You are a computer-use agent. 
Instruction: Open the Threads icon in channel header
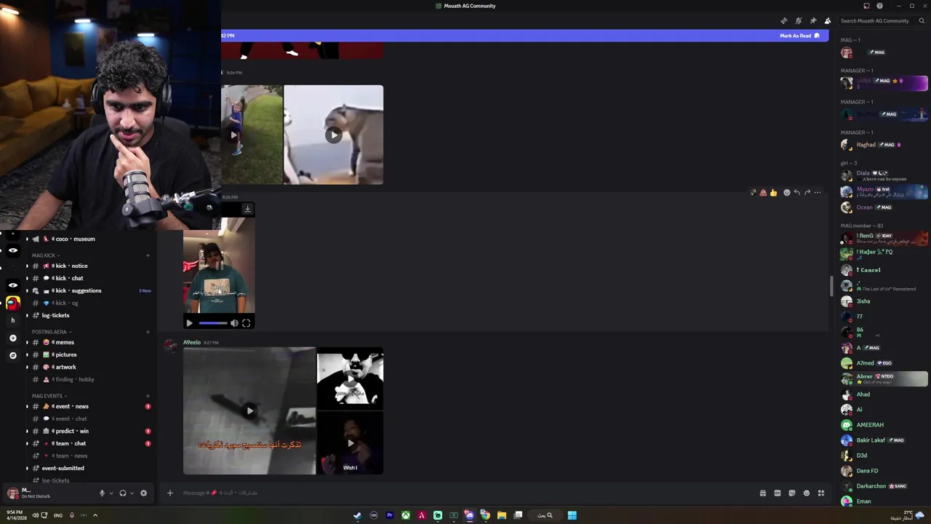pyautogui.click(x=783, y=21)
